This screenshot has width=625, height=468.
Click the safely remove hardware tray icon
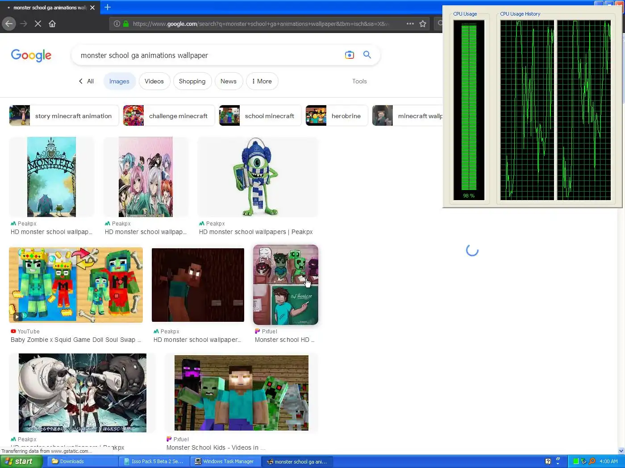(583, 461)
